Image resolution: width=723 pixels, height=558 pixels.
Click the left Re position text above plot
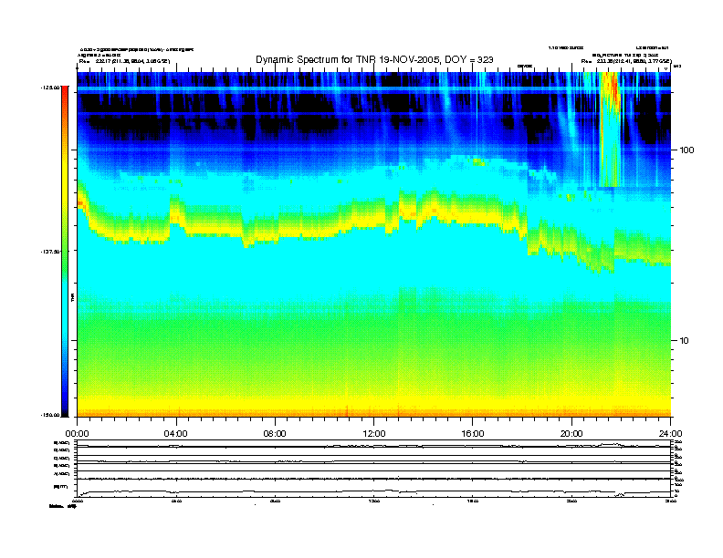(124, 61)
